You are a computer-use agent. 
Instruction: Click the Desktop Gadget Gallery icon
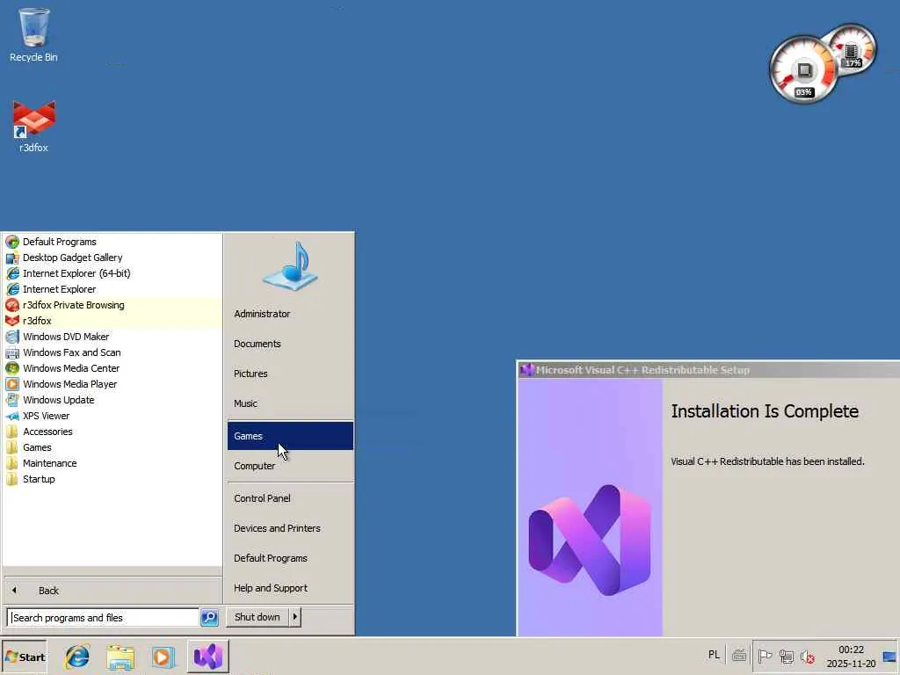(x=12, y=258)
